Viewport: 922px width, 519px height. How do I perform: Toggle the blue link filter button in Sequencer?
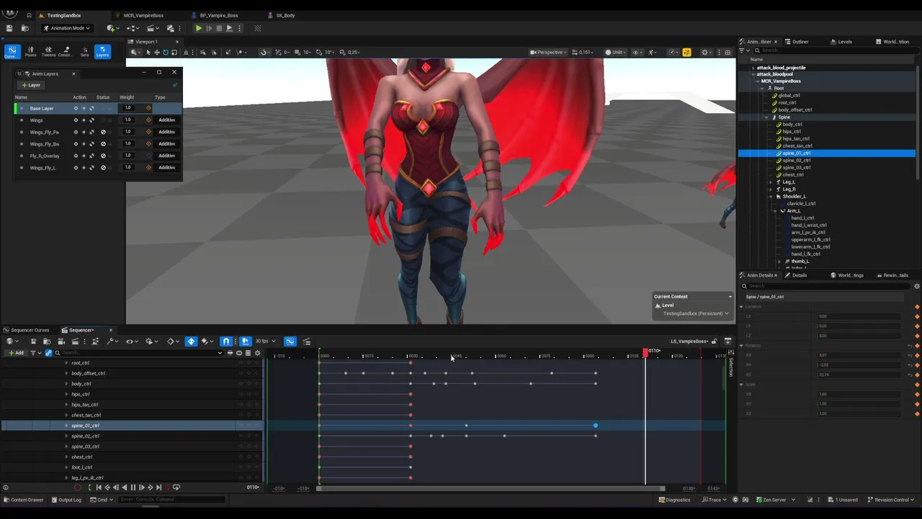pyautogui.click(x=48, y=353)
